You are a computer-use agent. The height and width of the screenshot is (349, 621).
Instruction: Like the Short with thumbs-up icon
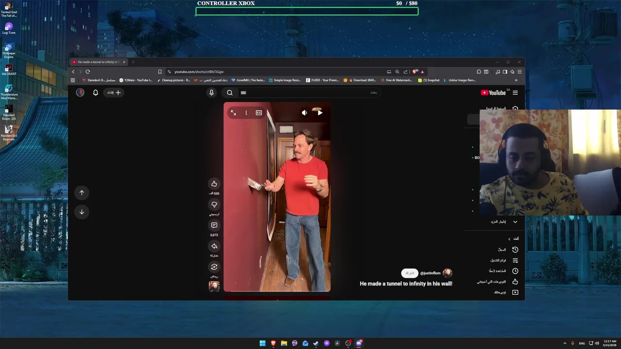pos(214,183)
